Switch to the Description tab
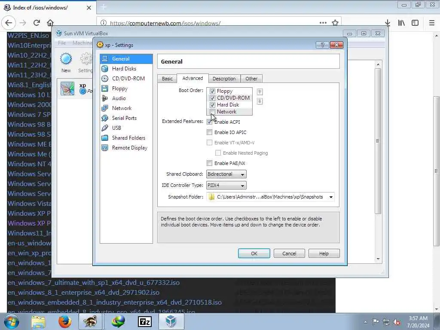Viewport: 440px width, 330px height. point(224,79)
